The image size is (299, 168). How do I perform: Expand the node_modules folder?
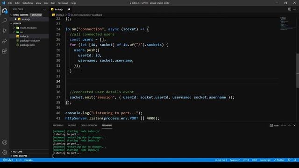click(x=14, y=28)
